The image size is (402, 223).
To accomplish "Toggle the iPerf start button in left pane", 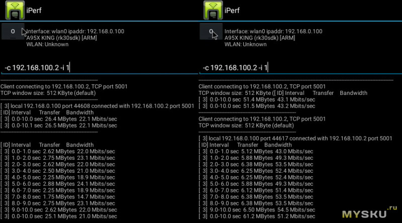I will [x=13, y=32].
